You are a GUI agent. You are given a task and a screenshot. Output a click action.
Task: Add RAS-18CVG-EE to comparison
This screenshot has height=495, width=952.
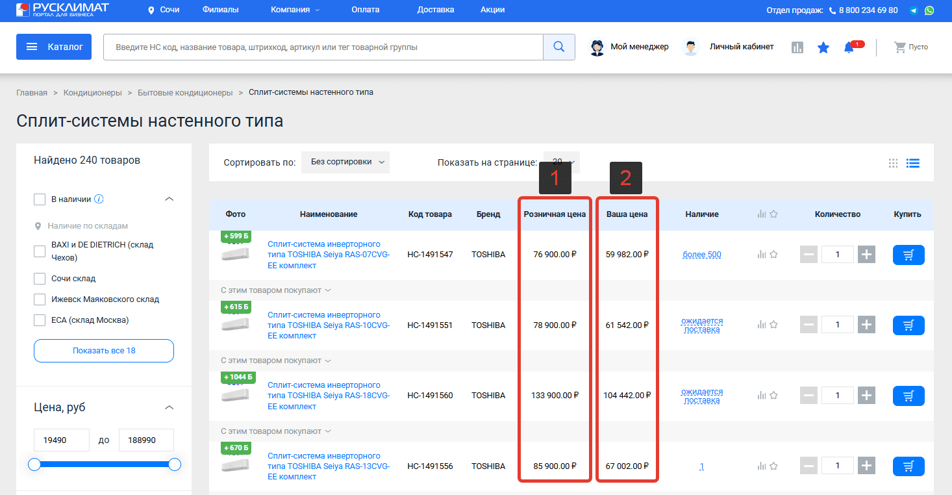point(762,396)
